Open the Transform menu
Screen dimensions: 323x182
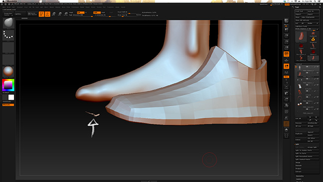pos(110,7)
